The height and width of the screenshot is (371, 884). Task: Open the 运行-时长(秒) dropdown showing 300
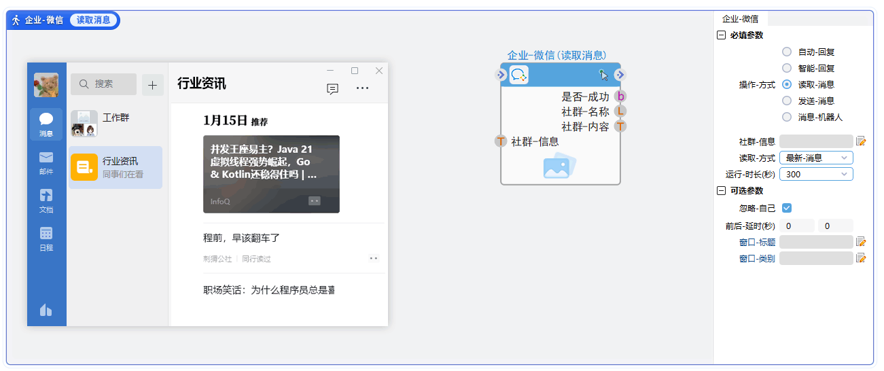816,174
